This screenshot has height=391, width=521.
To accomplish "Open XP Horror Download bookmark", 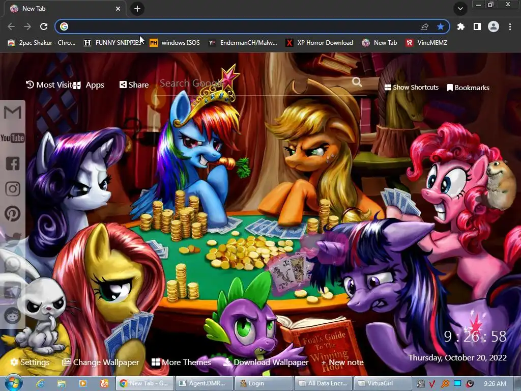I will point(320,43).
